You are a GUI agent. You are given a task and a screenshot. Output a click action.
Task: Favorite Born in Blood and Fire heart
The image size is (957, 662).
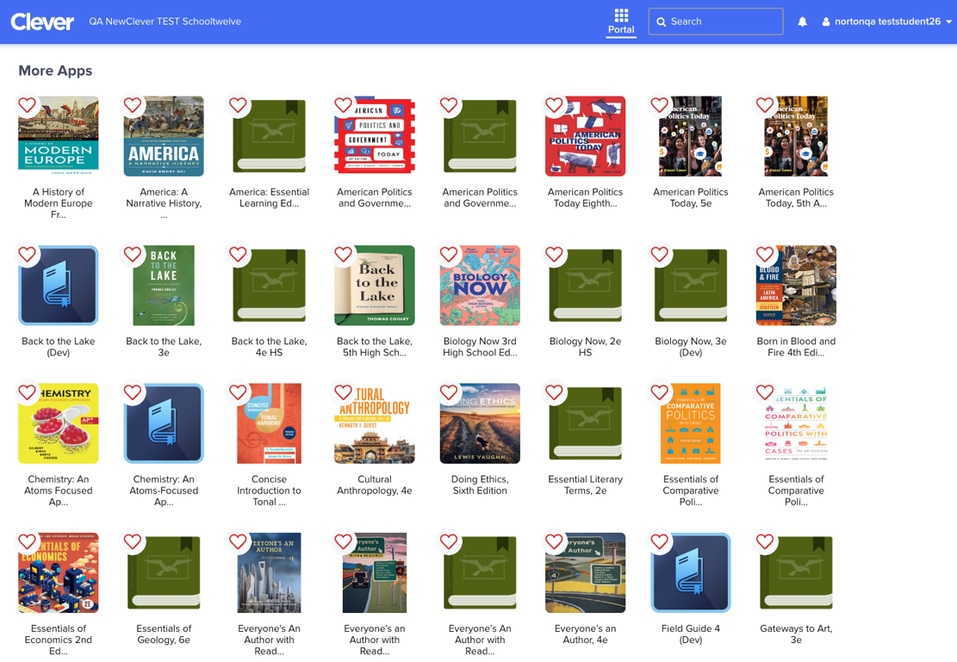[x=765, y=255]
